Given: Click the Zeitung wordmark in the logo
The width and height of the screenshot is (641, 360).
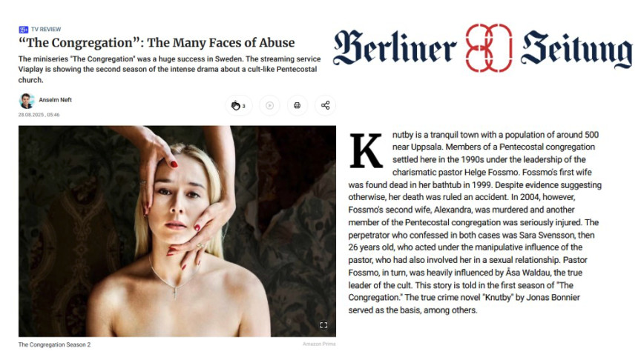Looking at the screenshot, I should click(576, 50).
